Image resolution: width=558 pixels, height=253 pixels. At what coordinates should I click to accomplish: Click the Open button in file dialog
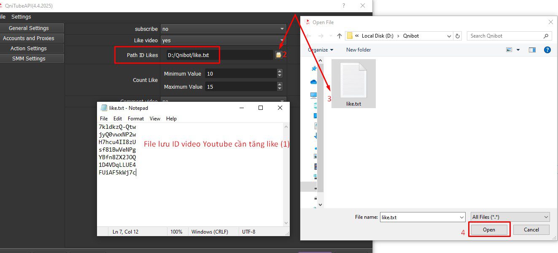click(x=489, y=230)
